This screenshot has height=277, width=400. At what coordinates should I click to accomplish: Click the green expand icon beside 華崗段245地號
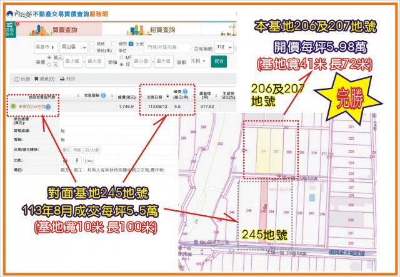(14, 106)
